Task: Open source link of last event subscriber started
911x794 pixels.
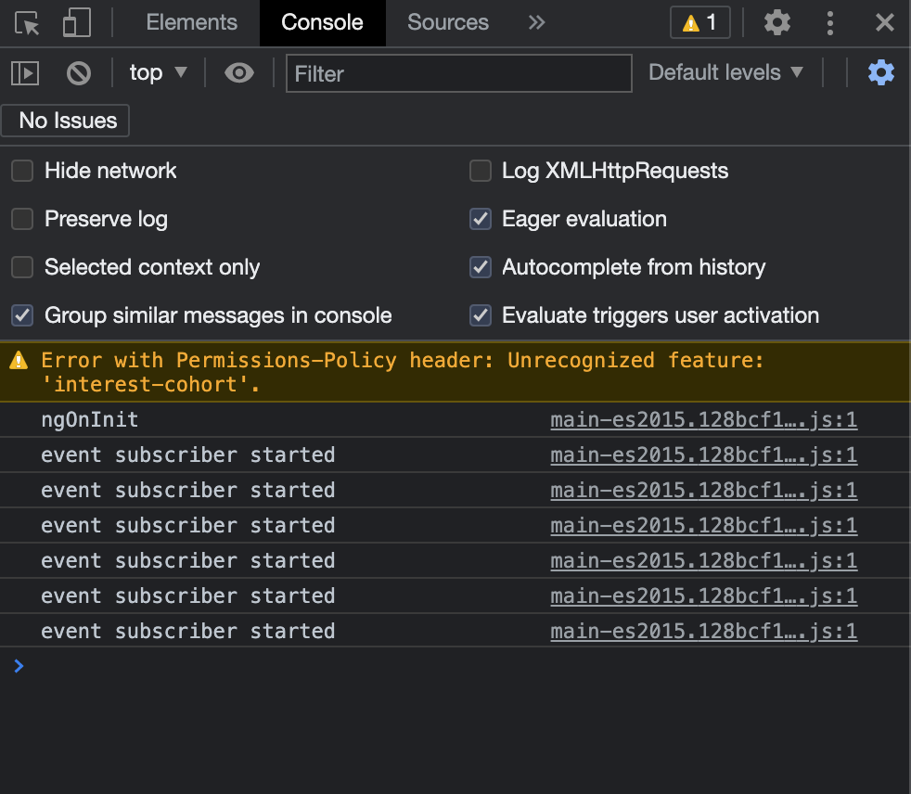Action: click(x=703, y=631)
